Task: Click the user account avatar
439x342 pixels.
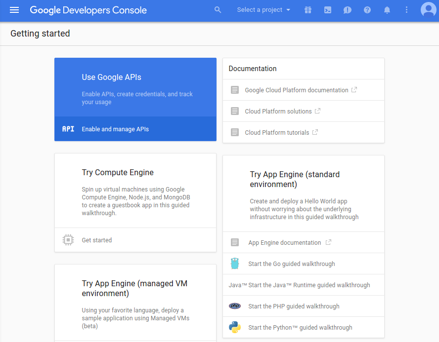Action: click(428, 9)
